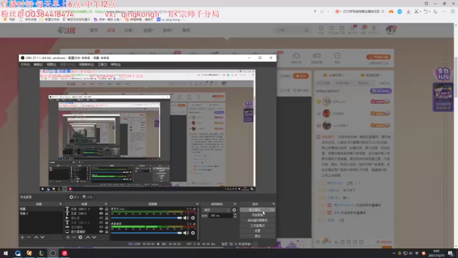
Task: Increase transition duration with up arrow
Action: [x=235, y=214]
